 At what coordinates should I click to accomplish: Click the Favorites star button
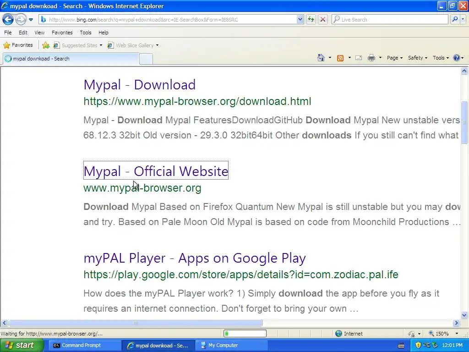tap(18, 45)
